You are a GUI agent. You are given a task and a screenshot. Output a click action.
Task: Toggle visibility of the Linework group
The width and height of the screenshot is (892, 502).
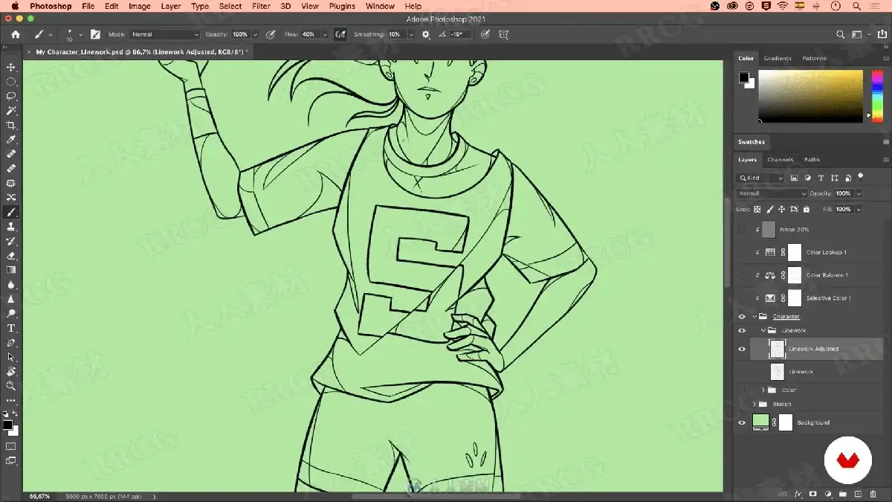pyautogui.click(x=741, y=330)
